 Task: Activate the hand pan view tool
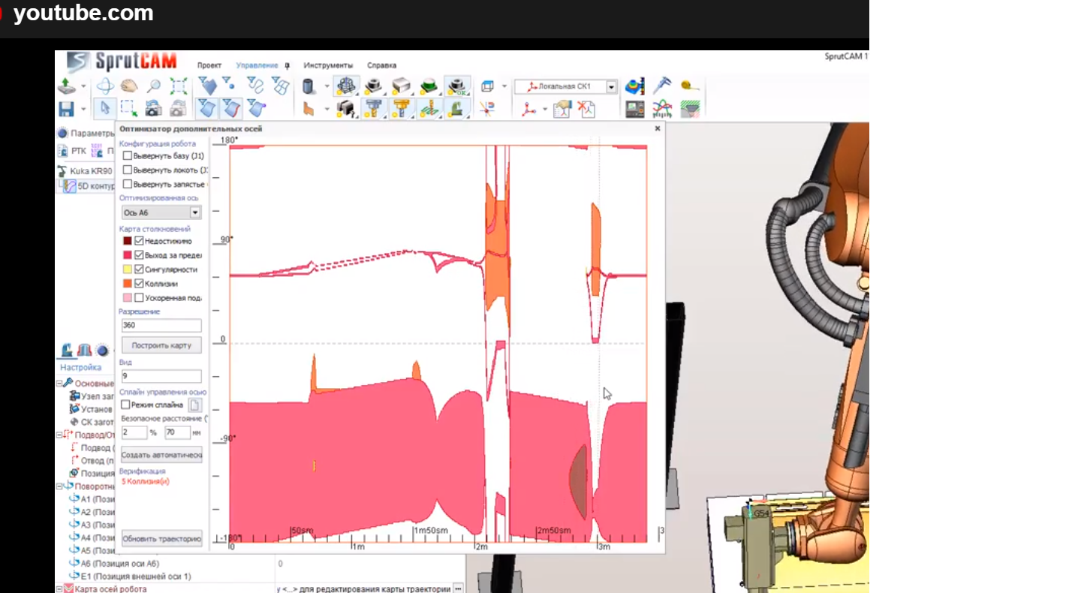129,86
